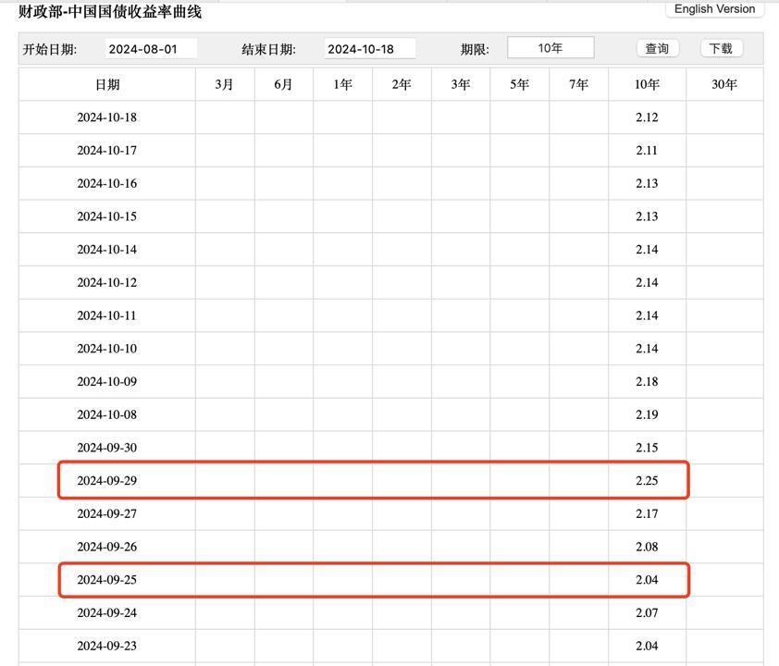Viewport: 779px width, 666px height.
Task: Click the 2.11 yield for 2024-10-17
Action: [x=647, y=151]
